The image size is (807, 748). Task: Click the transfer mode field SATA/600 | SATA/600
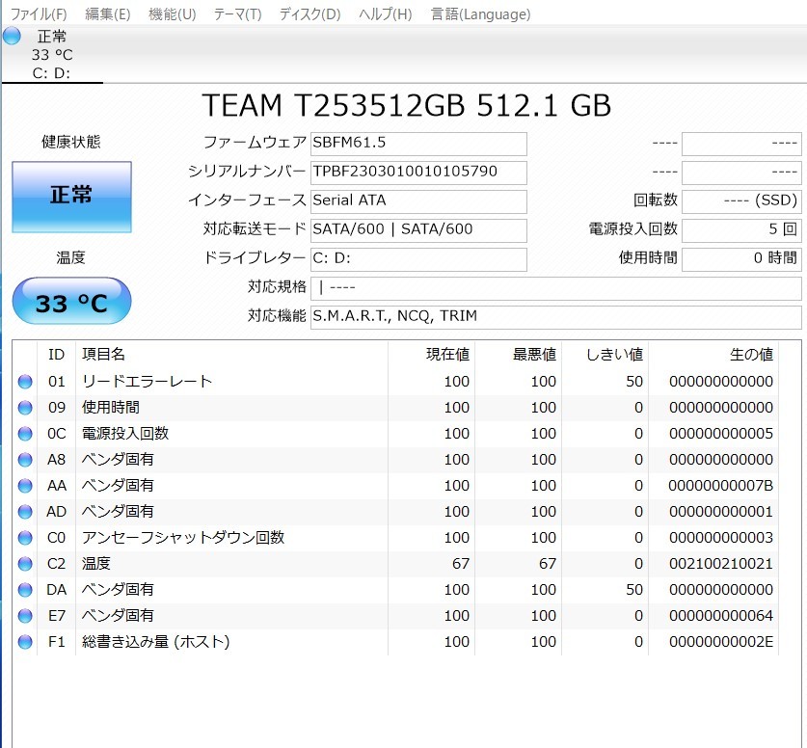click(418, 230)
